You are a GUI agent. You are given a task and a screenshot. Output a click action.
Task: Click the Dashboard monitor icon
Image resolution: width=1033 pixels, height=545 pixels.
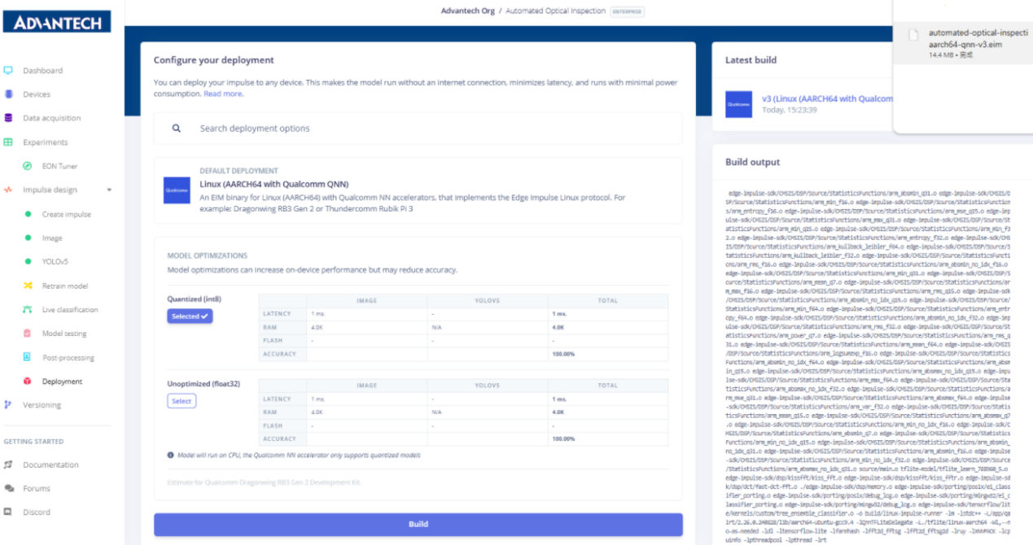[x=8, y=71]
